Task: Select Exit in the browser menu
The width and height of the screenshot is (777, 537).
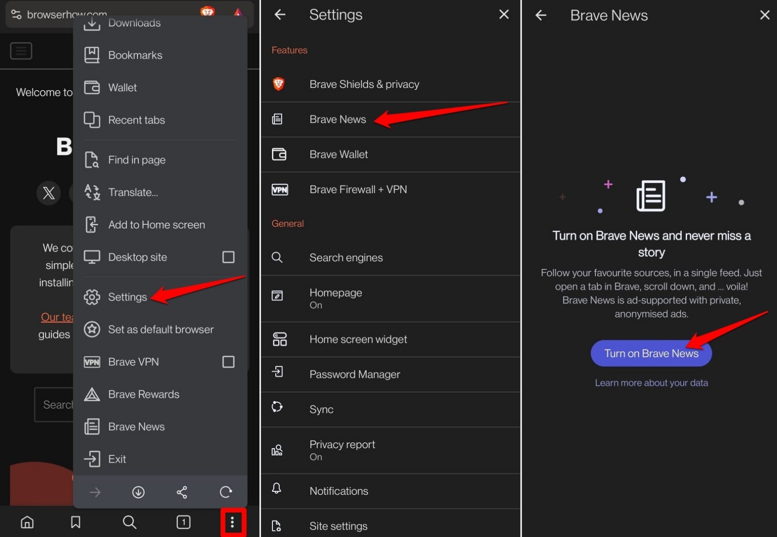Action: point(160,459)
